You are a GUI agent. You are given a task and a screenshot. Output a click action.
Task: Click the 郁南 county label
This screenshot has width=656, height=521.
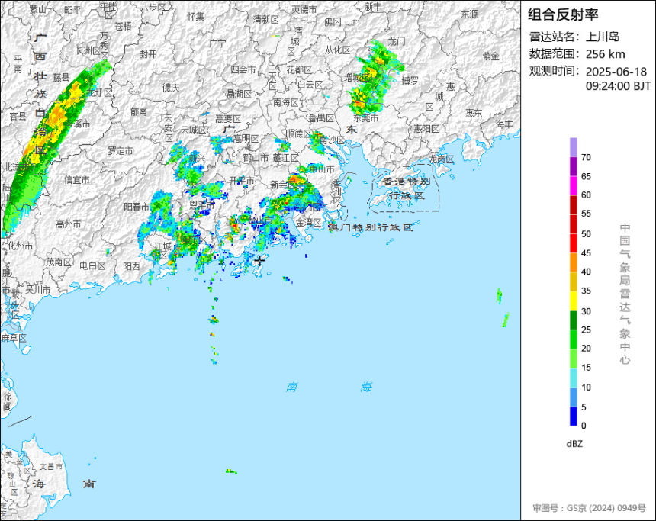coord(139,111)
